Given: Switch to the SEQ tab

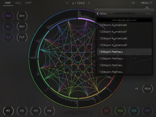Looking at the screenshot, I should point(18,3).
